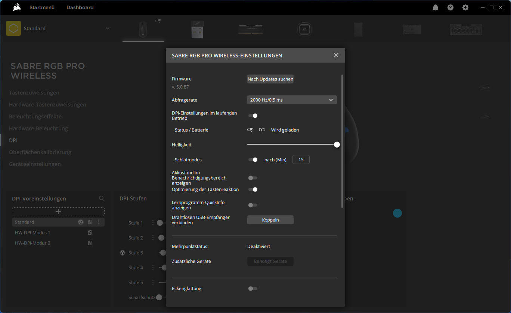Image resolution: width=511 pixels, height=313 pixels.
Task: Click the Nach Updates suchen button
Action: pyautogui.click(x=270, y=79)
